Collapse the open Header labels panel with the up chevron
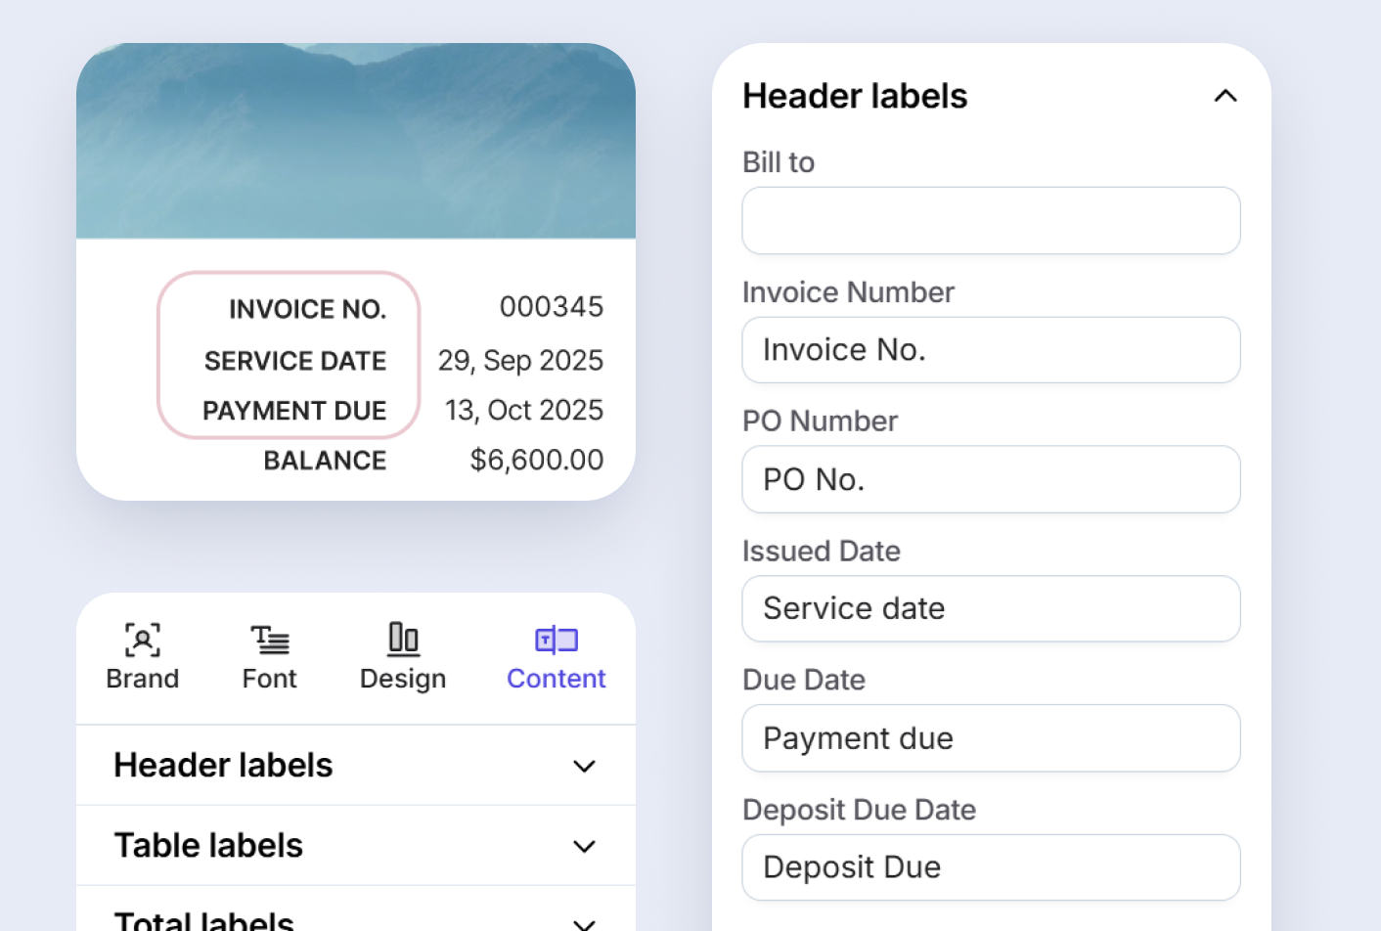Viewport: 1381px width, 931px height. (1225, 96)
